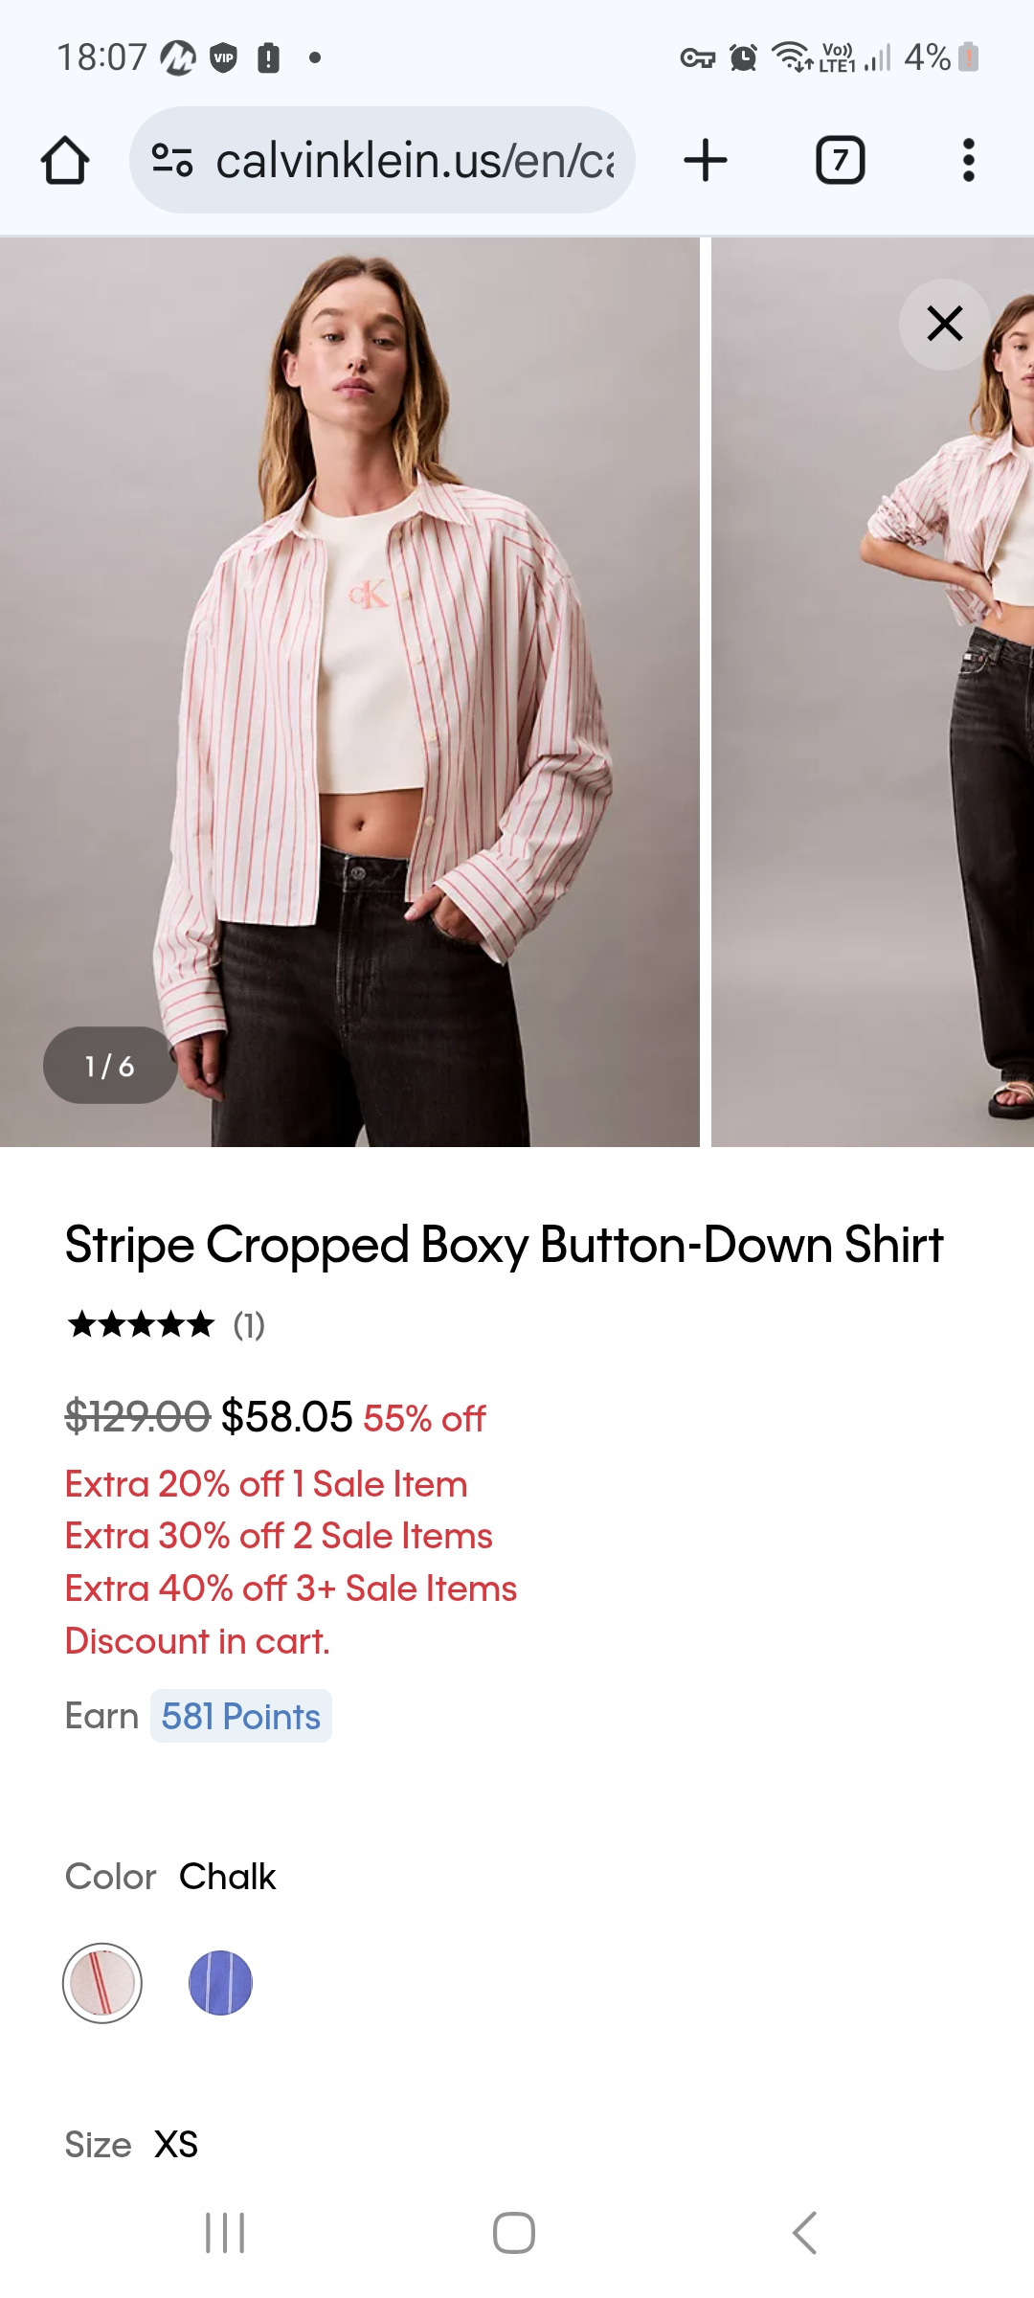
Task: Tap the 1 / 6 image counter
Action: pyautogui.click(x=110, y=1066)
